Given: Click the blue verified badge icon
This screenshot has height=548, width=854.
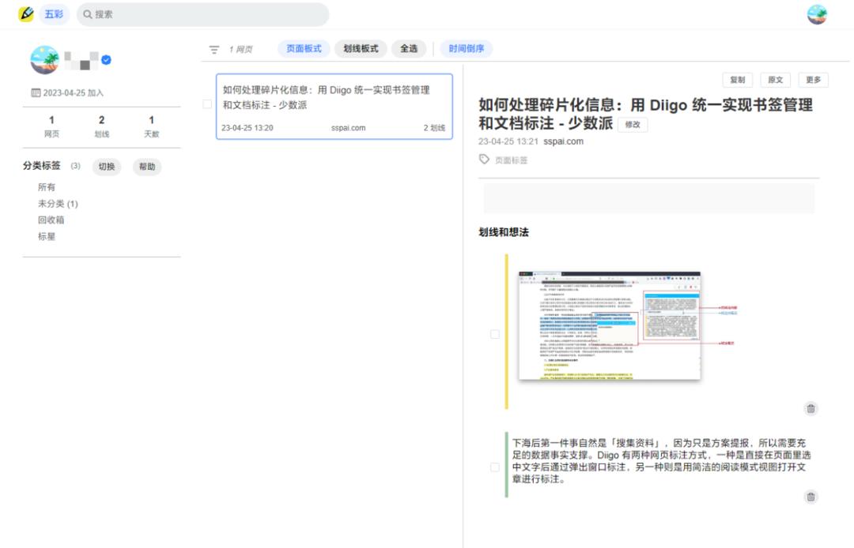Looking at the screenshot, I should [x=106, y=60].
